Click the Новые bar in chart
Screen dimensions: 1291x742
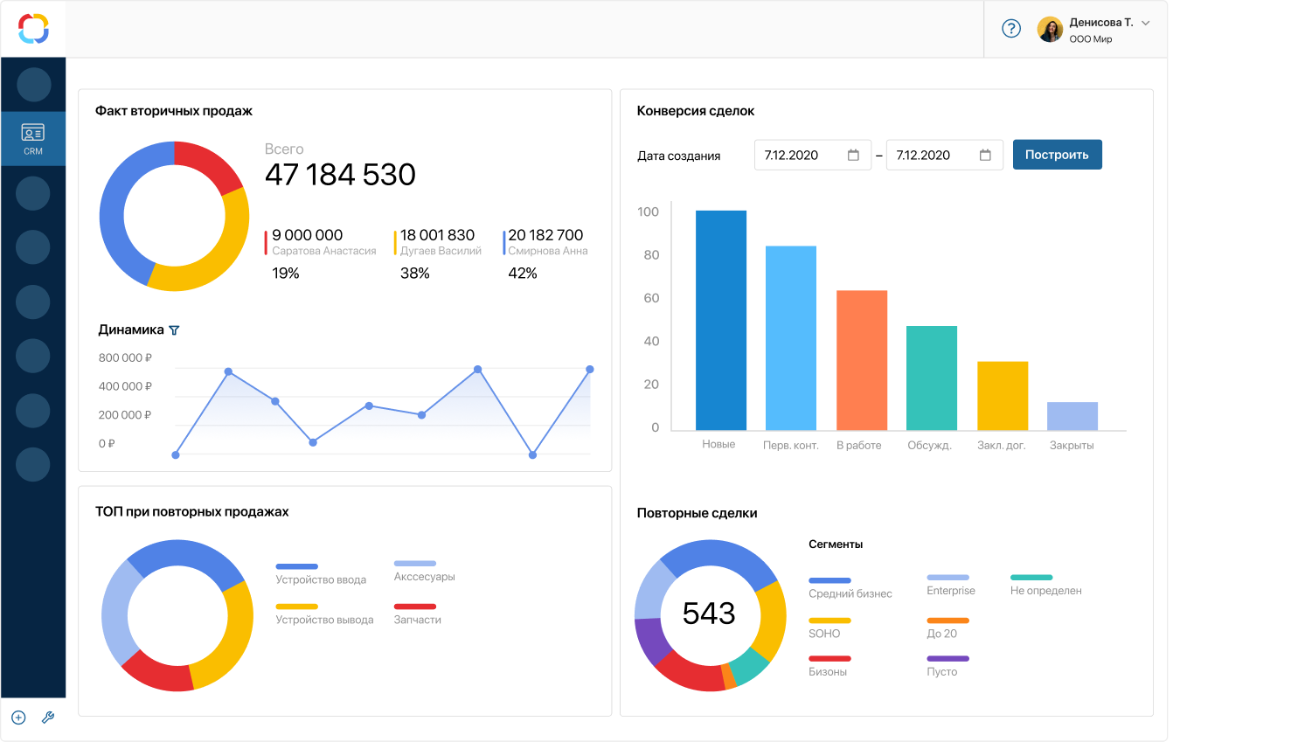[x=721, y=320]
